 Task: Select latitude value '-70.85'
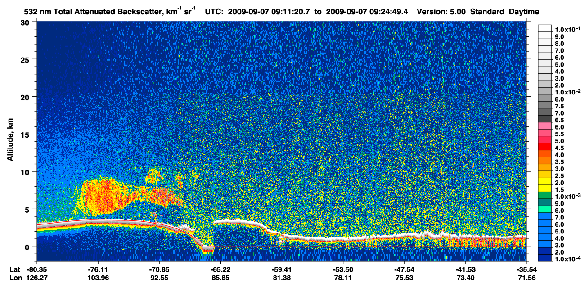(x=159, y=269)
